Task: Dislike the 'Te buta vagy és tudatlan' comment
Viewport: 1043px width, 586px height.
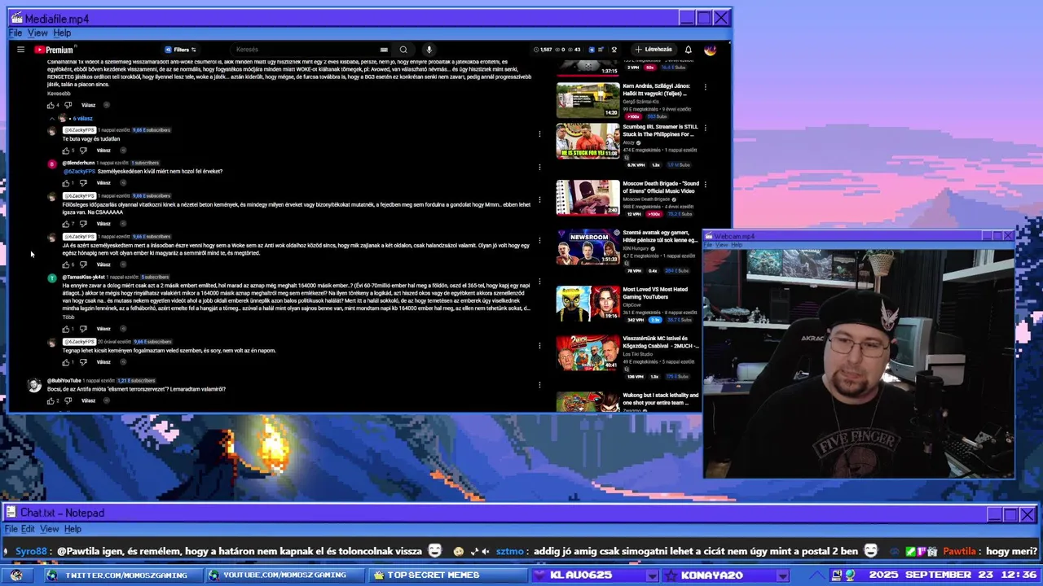Action: 83,151
